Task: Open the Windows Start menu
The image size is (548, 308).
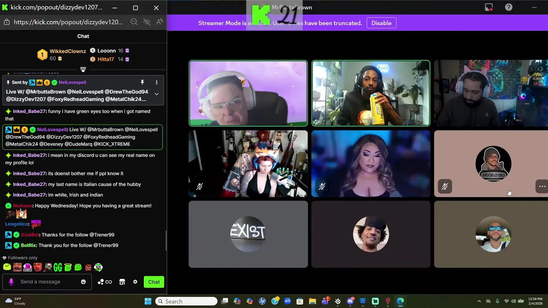Action: [148, 301]
